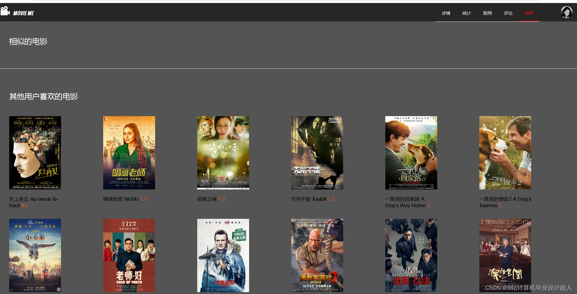Open the 一条狗的使命2 poster

[505, 153]
